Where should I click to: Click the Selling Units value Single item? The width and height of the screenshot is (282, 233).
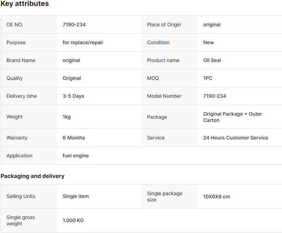(x=76, y=197)
